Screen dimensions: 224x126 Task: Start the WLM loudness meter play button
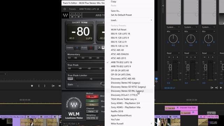click(x=99, y=48)
